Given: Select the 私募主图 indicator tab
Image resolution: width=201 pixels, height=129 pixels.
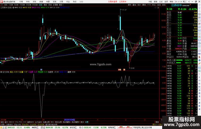Looking at the screenshot, I should pyautogui.click(x=46, y=122).
